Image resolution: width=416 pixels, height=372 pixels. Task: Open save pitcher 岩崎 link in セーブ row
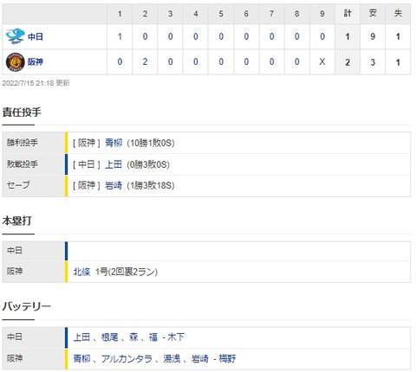pyautogui.click(x=114, y=185)
